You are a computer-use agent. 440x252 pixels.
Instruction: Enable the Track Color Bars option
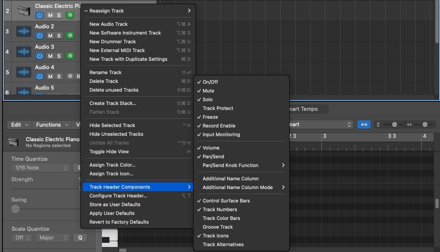tap(221, 218)
